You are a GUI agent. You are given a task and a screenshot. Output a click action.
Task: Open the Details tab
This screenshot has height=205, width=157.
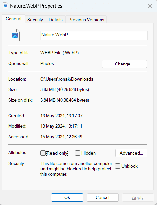[56, 20]
